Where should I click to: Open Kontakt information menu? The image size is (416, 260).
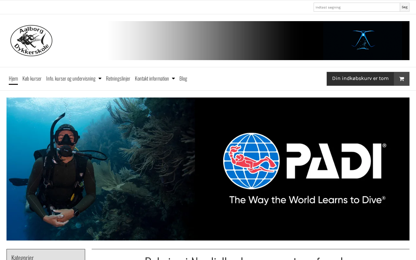pyautogui.click(x=152, y=78)
